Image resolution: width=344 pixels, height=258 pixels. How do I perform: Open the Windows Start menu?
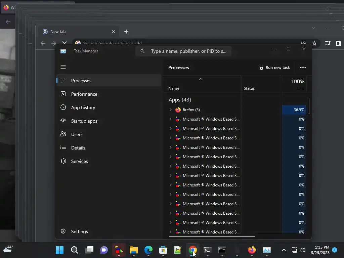pyautogui.click(x=59, y=250)
